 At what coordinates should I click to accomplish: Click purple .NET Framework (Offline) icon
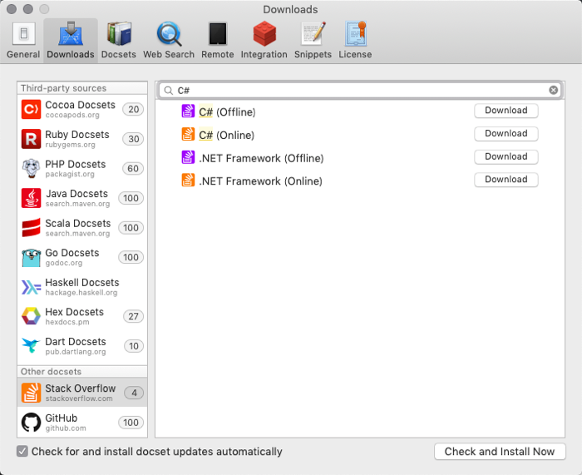[x=188, y=157]
